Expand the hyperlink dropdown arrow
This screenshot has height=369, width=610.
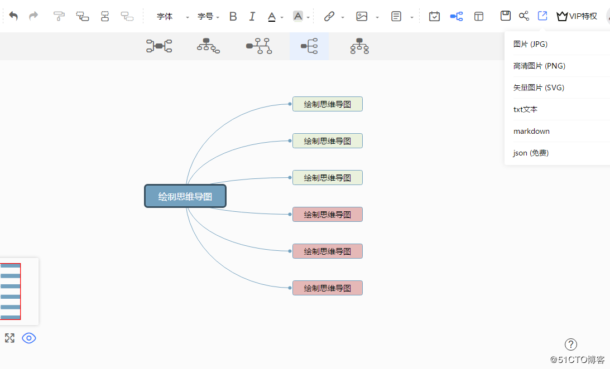(343, 17)
